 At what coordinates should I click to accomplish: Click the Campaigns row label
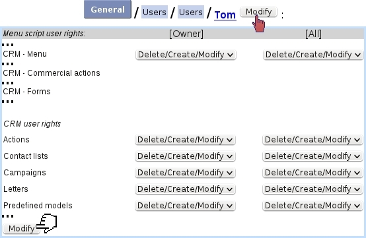point(24,173)
